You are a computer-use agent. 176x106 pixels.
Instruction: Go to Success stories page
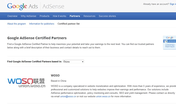pos(107,16)
